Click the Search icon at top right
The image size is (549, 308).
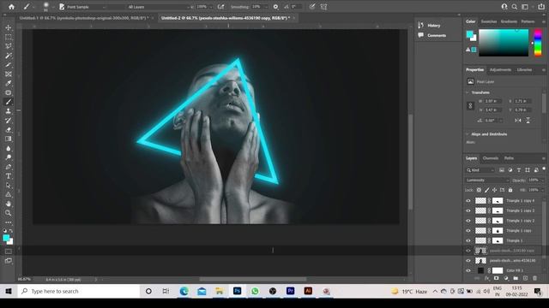515,7
